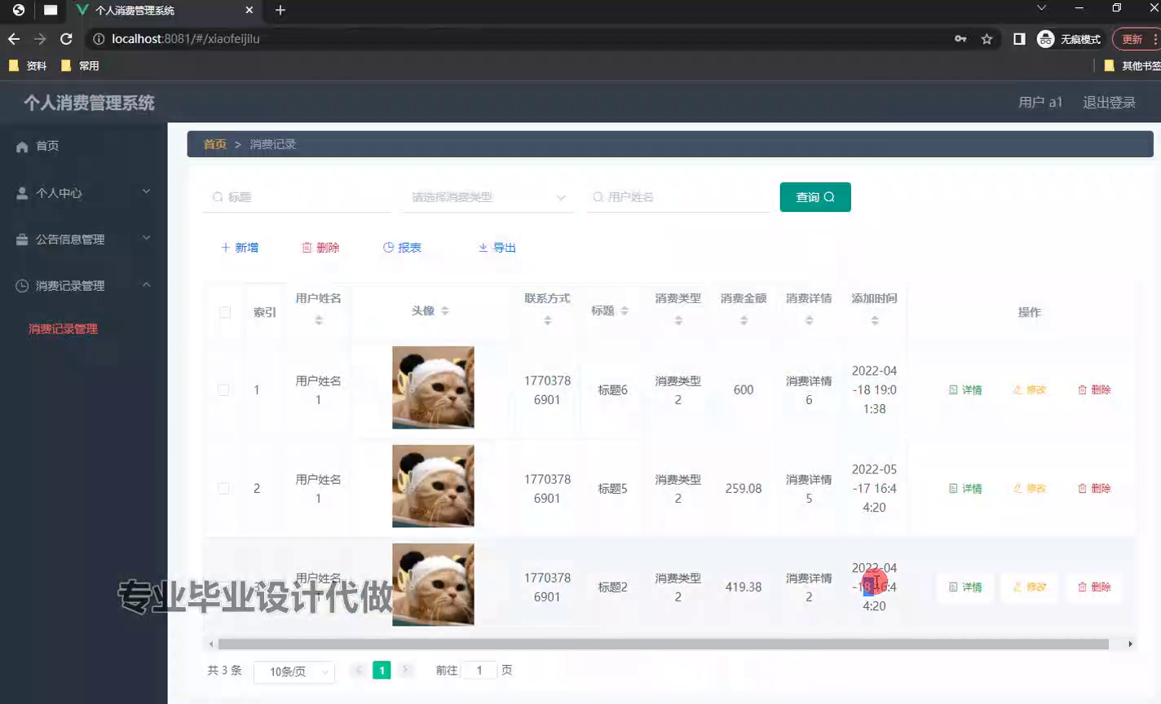
Task: Open the 常用 bookmarks folder
Action: (x=80, y=66)
